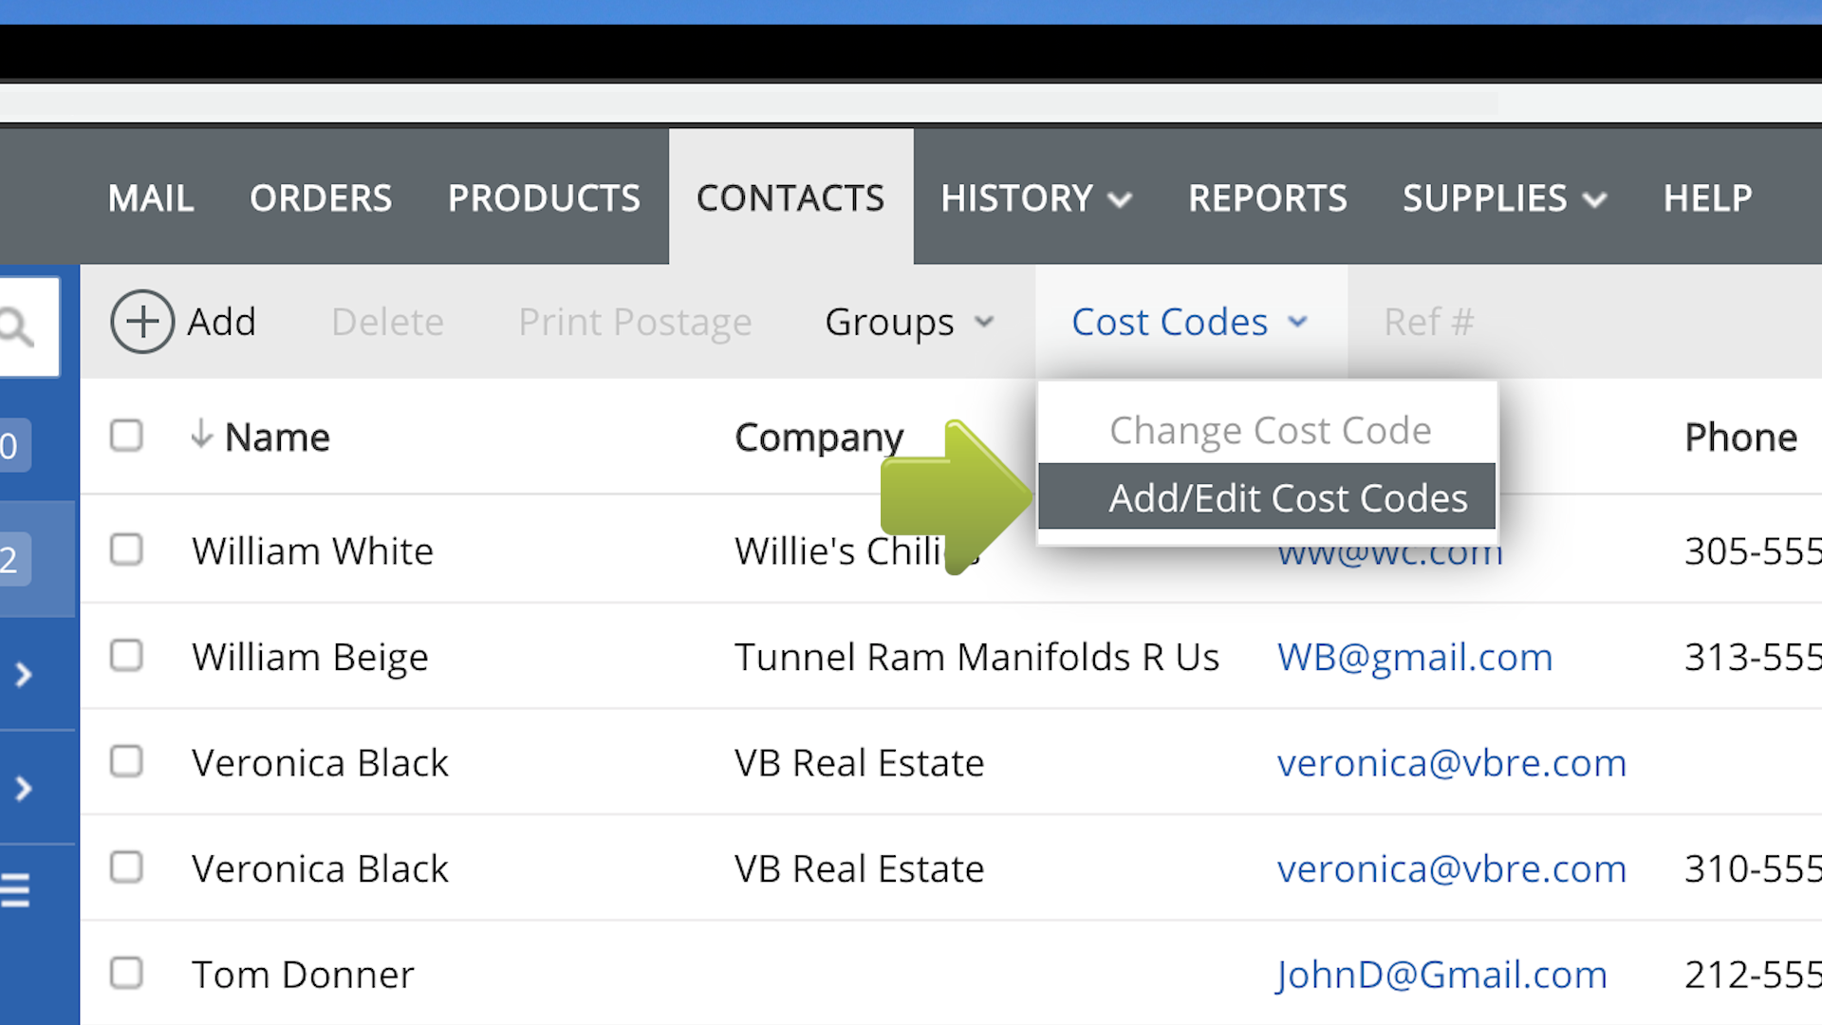The image size is (1822, 1025).
Task: Choose Add/Edit Cost Codes menu item
Action: pyautogui.click(x=1287, y=497)
